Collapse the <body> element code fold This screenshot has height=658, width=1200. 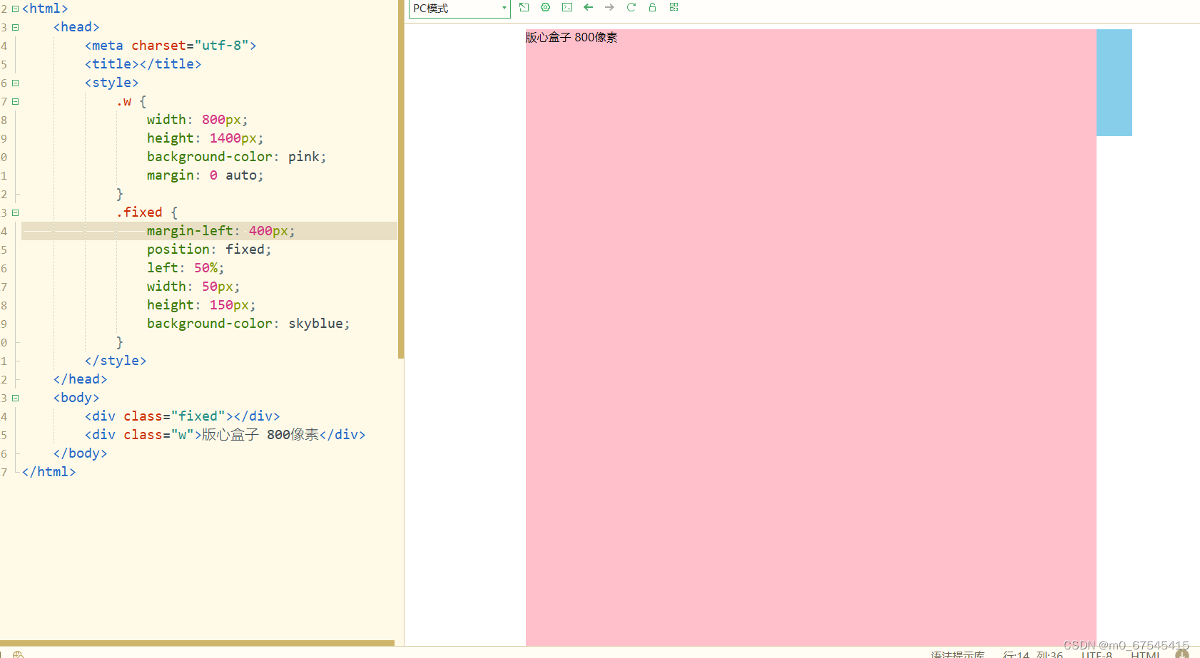(x=14, y=398)
